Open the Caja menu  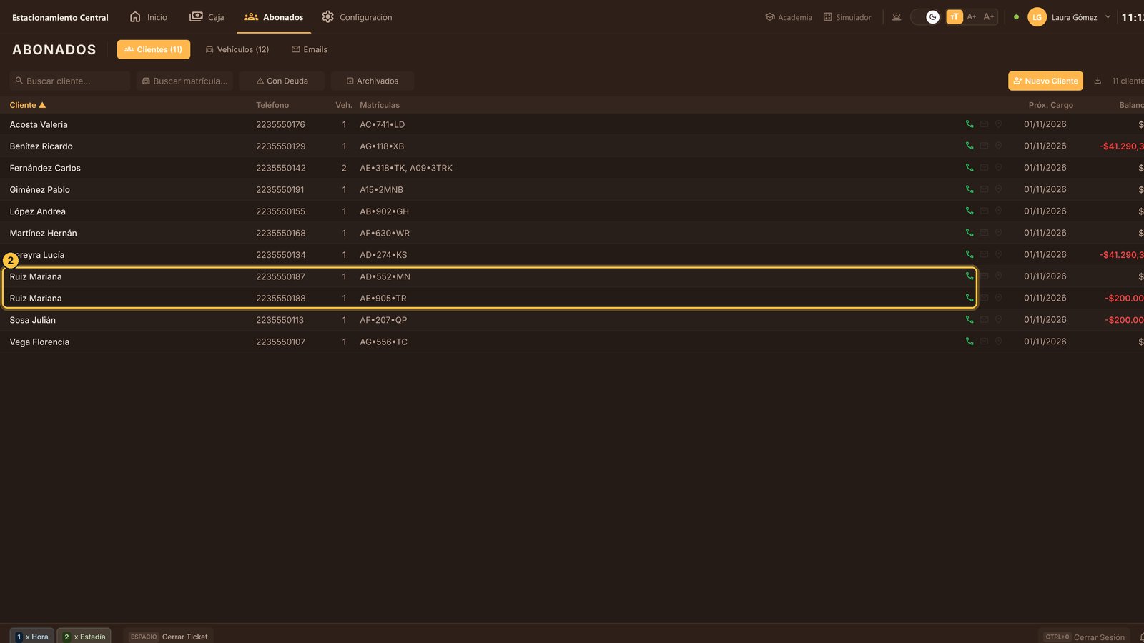(x=207, y=17)
